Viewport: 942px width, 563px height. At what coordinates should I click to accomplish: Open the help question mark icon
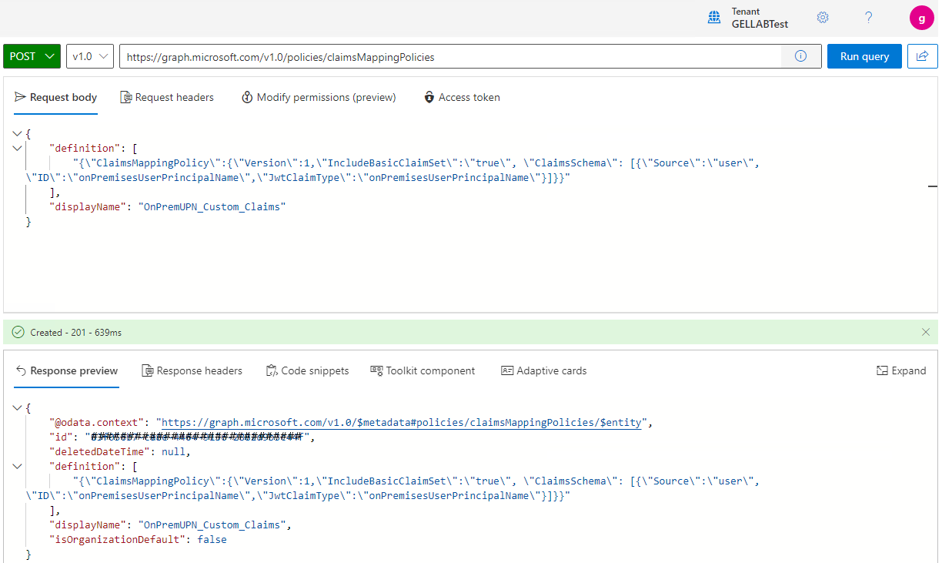point(868,17)
